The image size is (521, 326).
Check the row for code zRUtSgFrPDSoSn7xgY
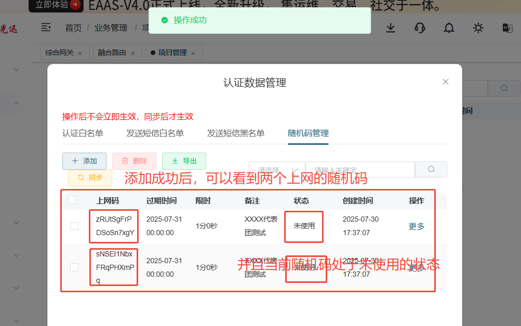coord(74,226)
